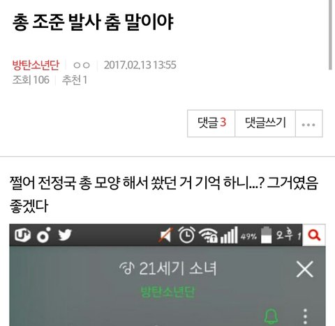The image size is (335, 326).
Task: Tap the 21세기 소녀 song title
Action: coord(178,269)
